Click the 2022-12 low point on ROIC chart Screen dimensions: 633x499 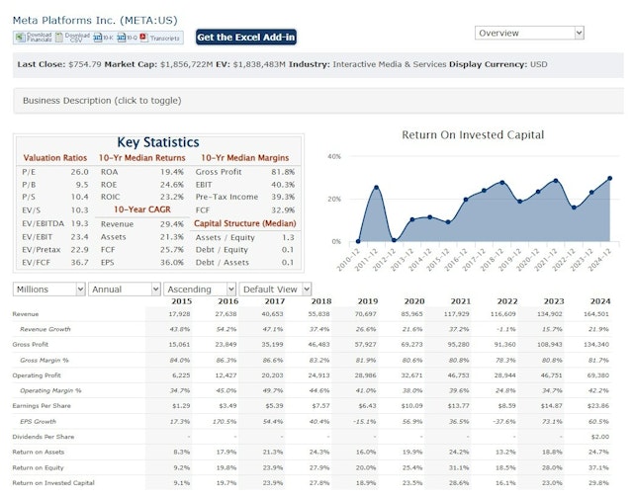(x=574, y=208)
